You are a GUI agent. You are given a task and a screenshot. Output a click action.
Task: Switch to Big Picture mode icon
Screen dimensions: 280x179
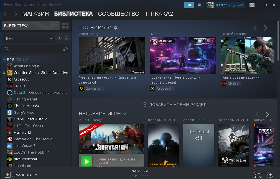(252, 5)
